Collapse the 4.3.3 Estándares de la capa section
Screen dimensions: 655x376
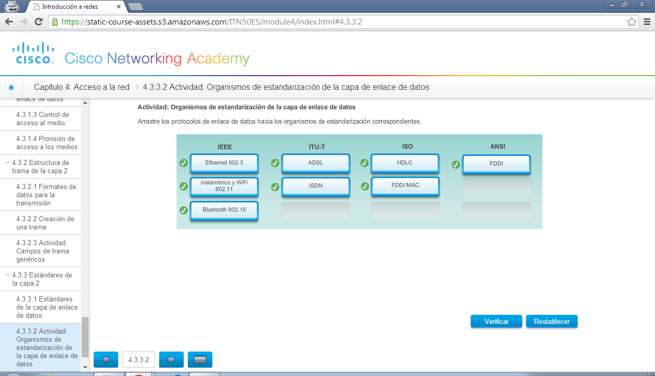coord(9,275)
